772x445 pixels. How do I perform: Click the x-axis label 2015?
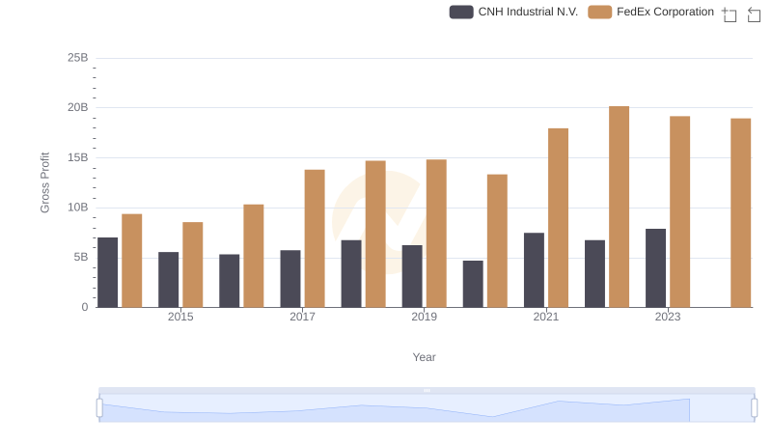(180, 317)
